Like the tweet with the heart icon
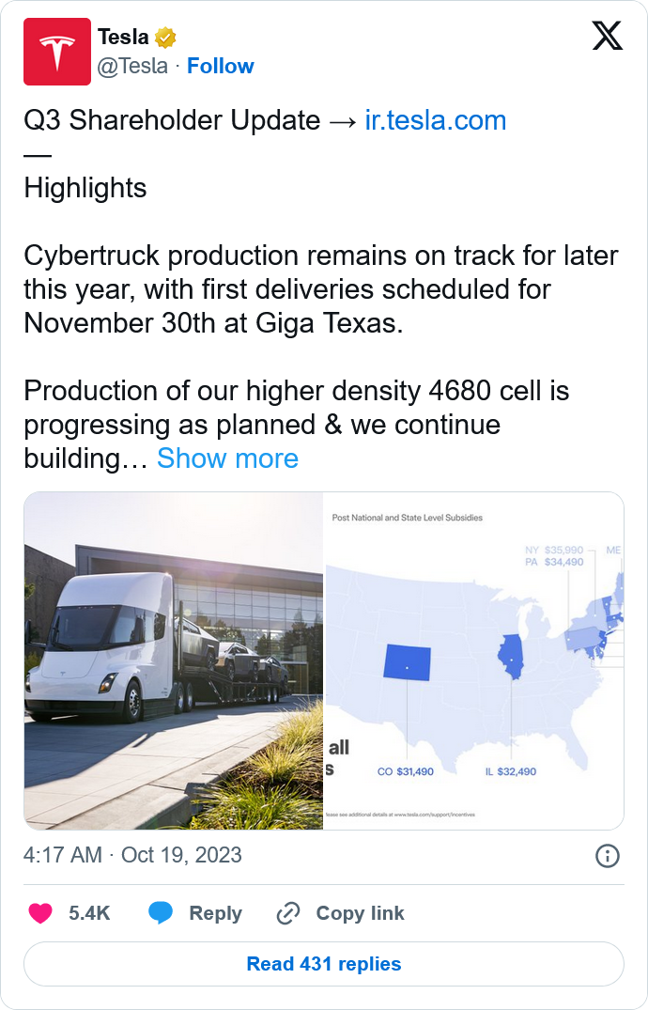 click(x=39, y=913)
